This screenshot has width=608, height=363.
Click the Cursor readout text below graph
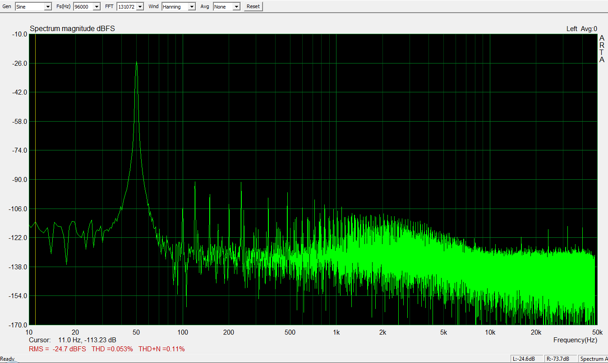[73, 340]
